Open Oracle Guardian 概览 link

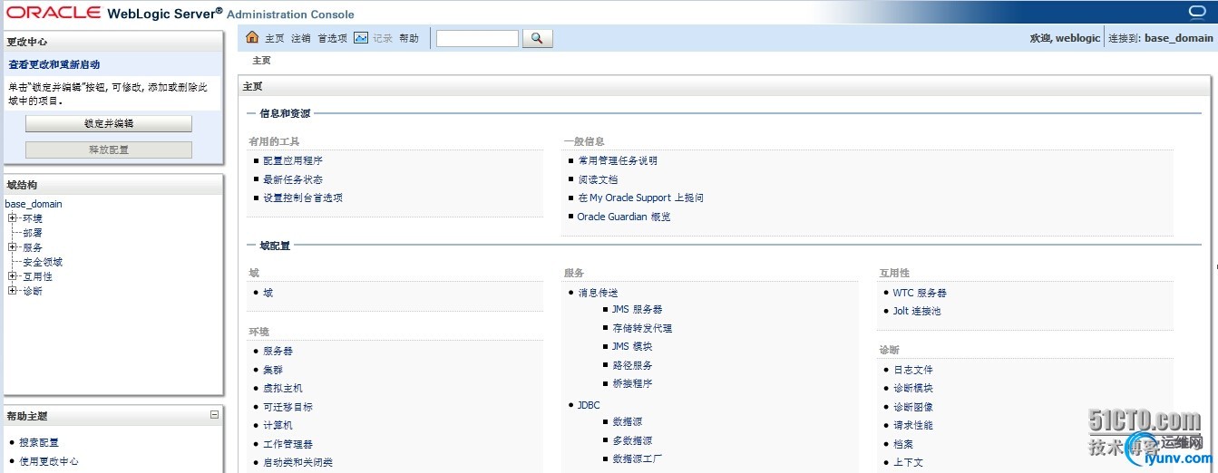624,217
